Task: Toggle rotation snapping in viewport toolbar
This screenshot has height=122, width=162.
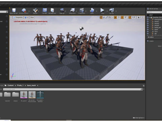Action: click(122, 17)
